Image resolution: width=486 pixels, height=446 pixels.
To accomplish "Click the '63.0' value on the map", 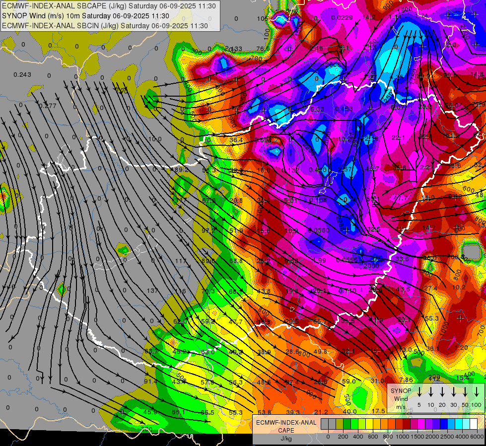I will point(208,352).
